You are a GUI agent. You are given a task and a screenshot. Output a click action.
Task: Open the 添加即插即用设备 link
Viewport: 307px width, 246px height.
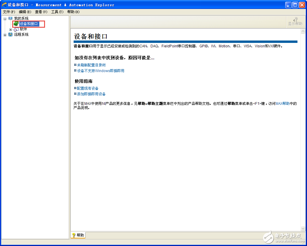point(91,94)
